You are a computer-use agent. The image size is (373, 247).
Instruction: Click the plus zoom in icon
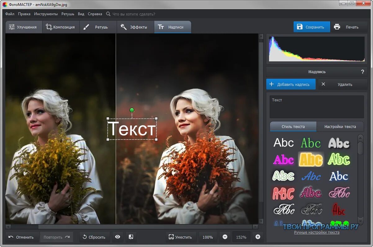click(x=258, y=237)
